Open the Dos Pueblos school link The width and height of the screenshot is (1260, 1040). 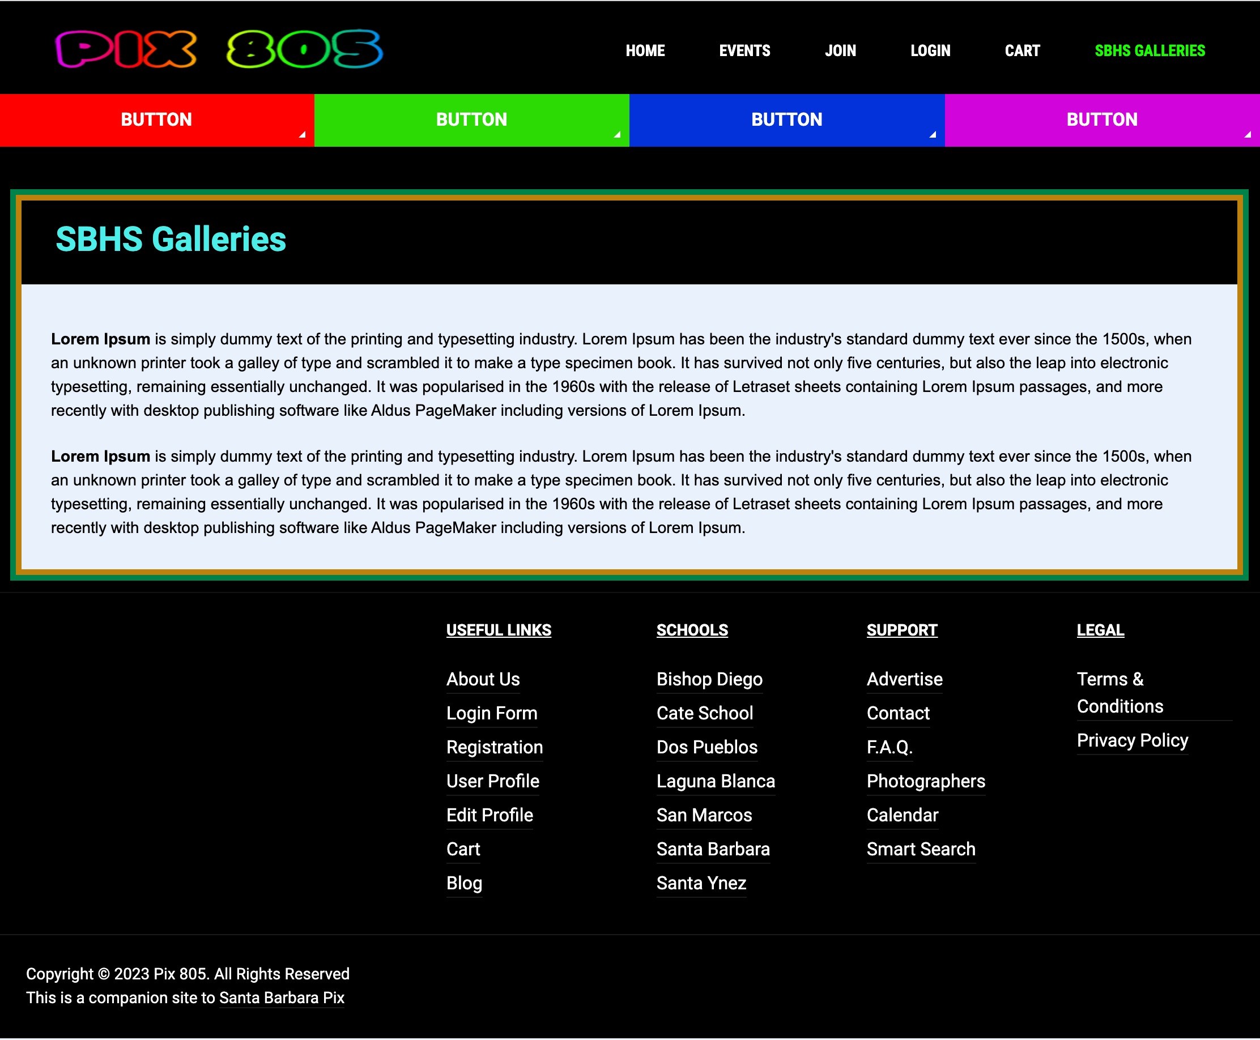(x=706, y=747)
